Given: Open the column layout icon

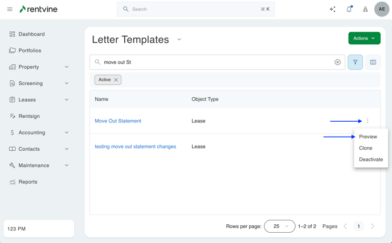Looking at the screenshot, I should pyautogui.click(x=373, y=62).
